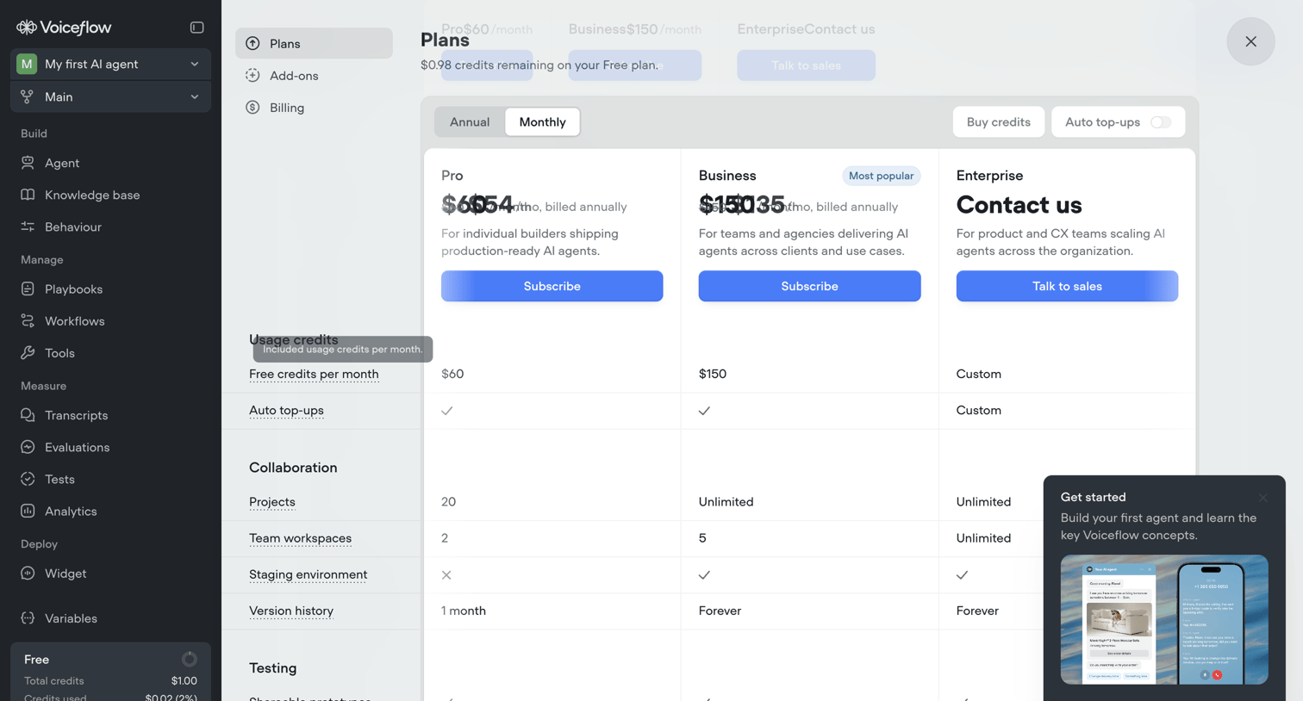This screenshot has width=1303, height=701.
Task: Subscribe to the Pro plan
Action: tap(552, 286)
